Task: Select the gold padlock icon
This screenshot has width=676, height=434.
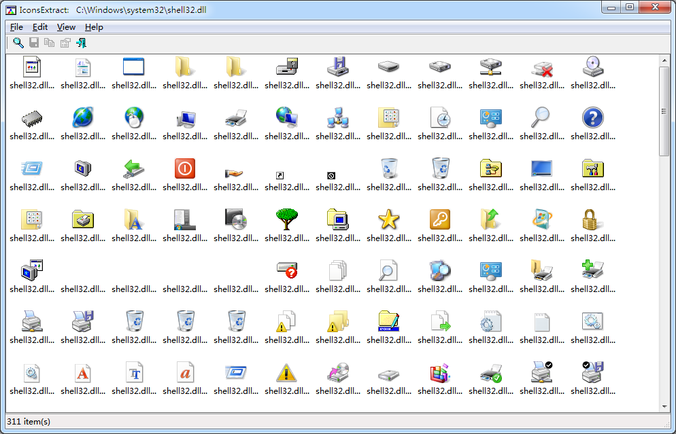Action: pos(593,219)
